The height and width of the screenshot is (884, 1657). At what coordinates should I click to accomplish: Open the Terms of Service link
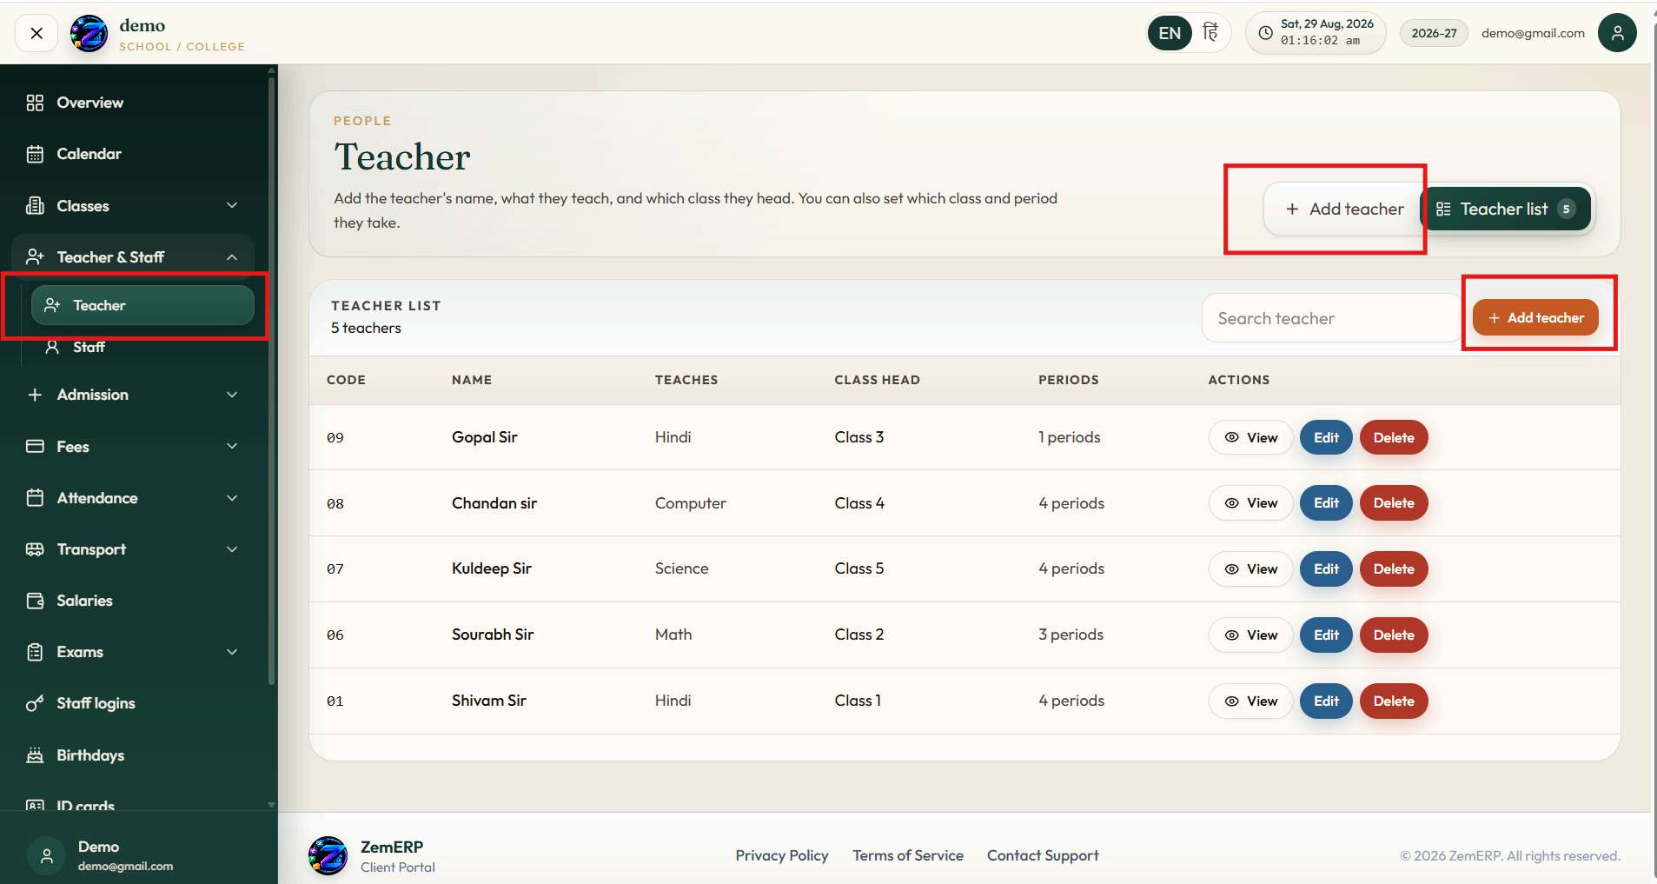coord(908,855)
